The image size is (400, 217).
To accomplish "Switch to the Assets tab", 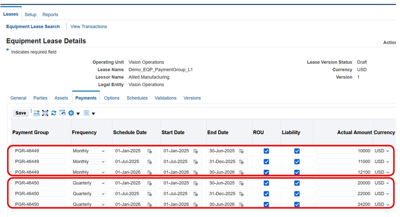I will (x=61, y=98).
